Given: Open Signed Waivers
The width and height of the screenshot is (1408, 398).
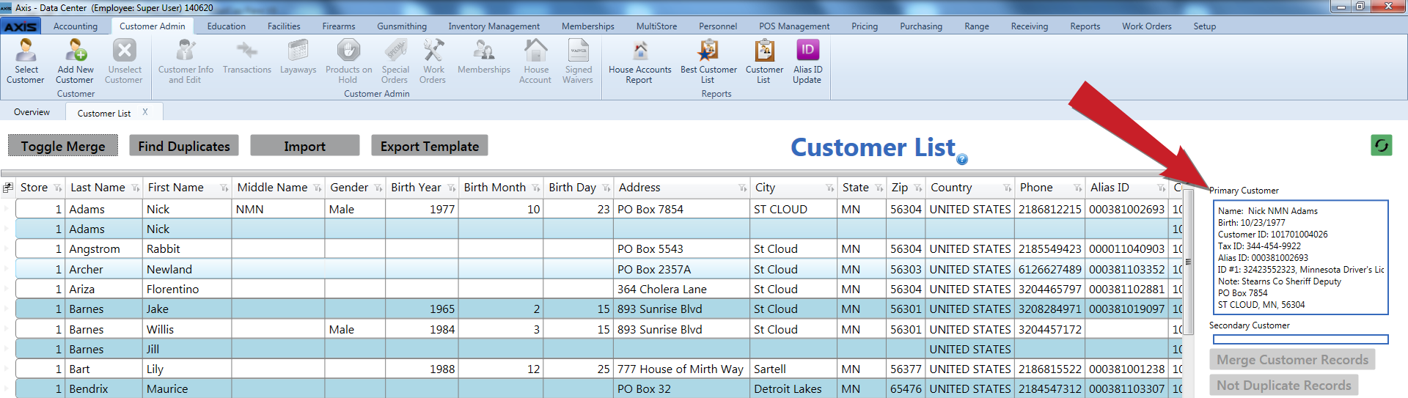Looking at the screenshot, I should tap(578, 61).
